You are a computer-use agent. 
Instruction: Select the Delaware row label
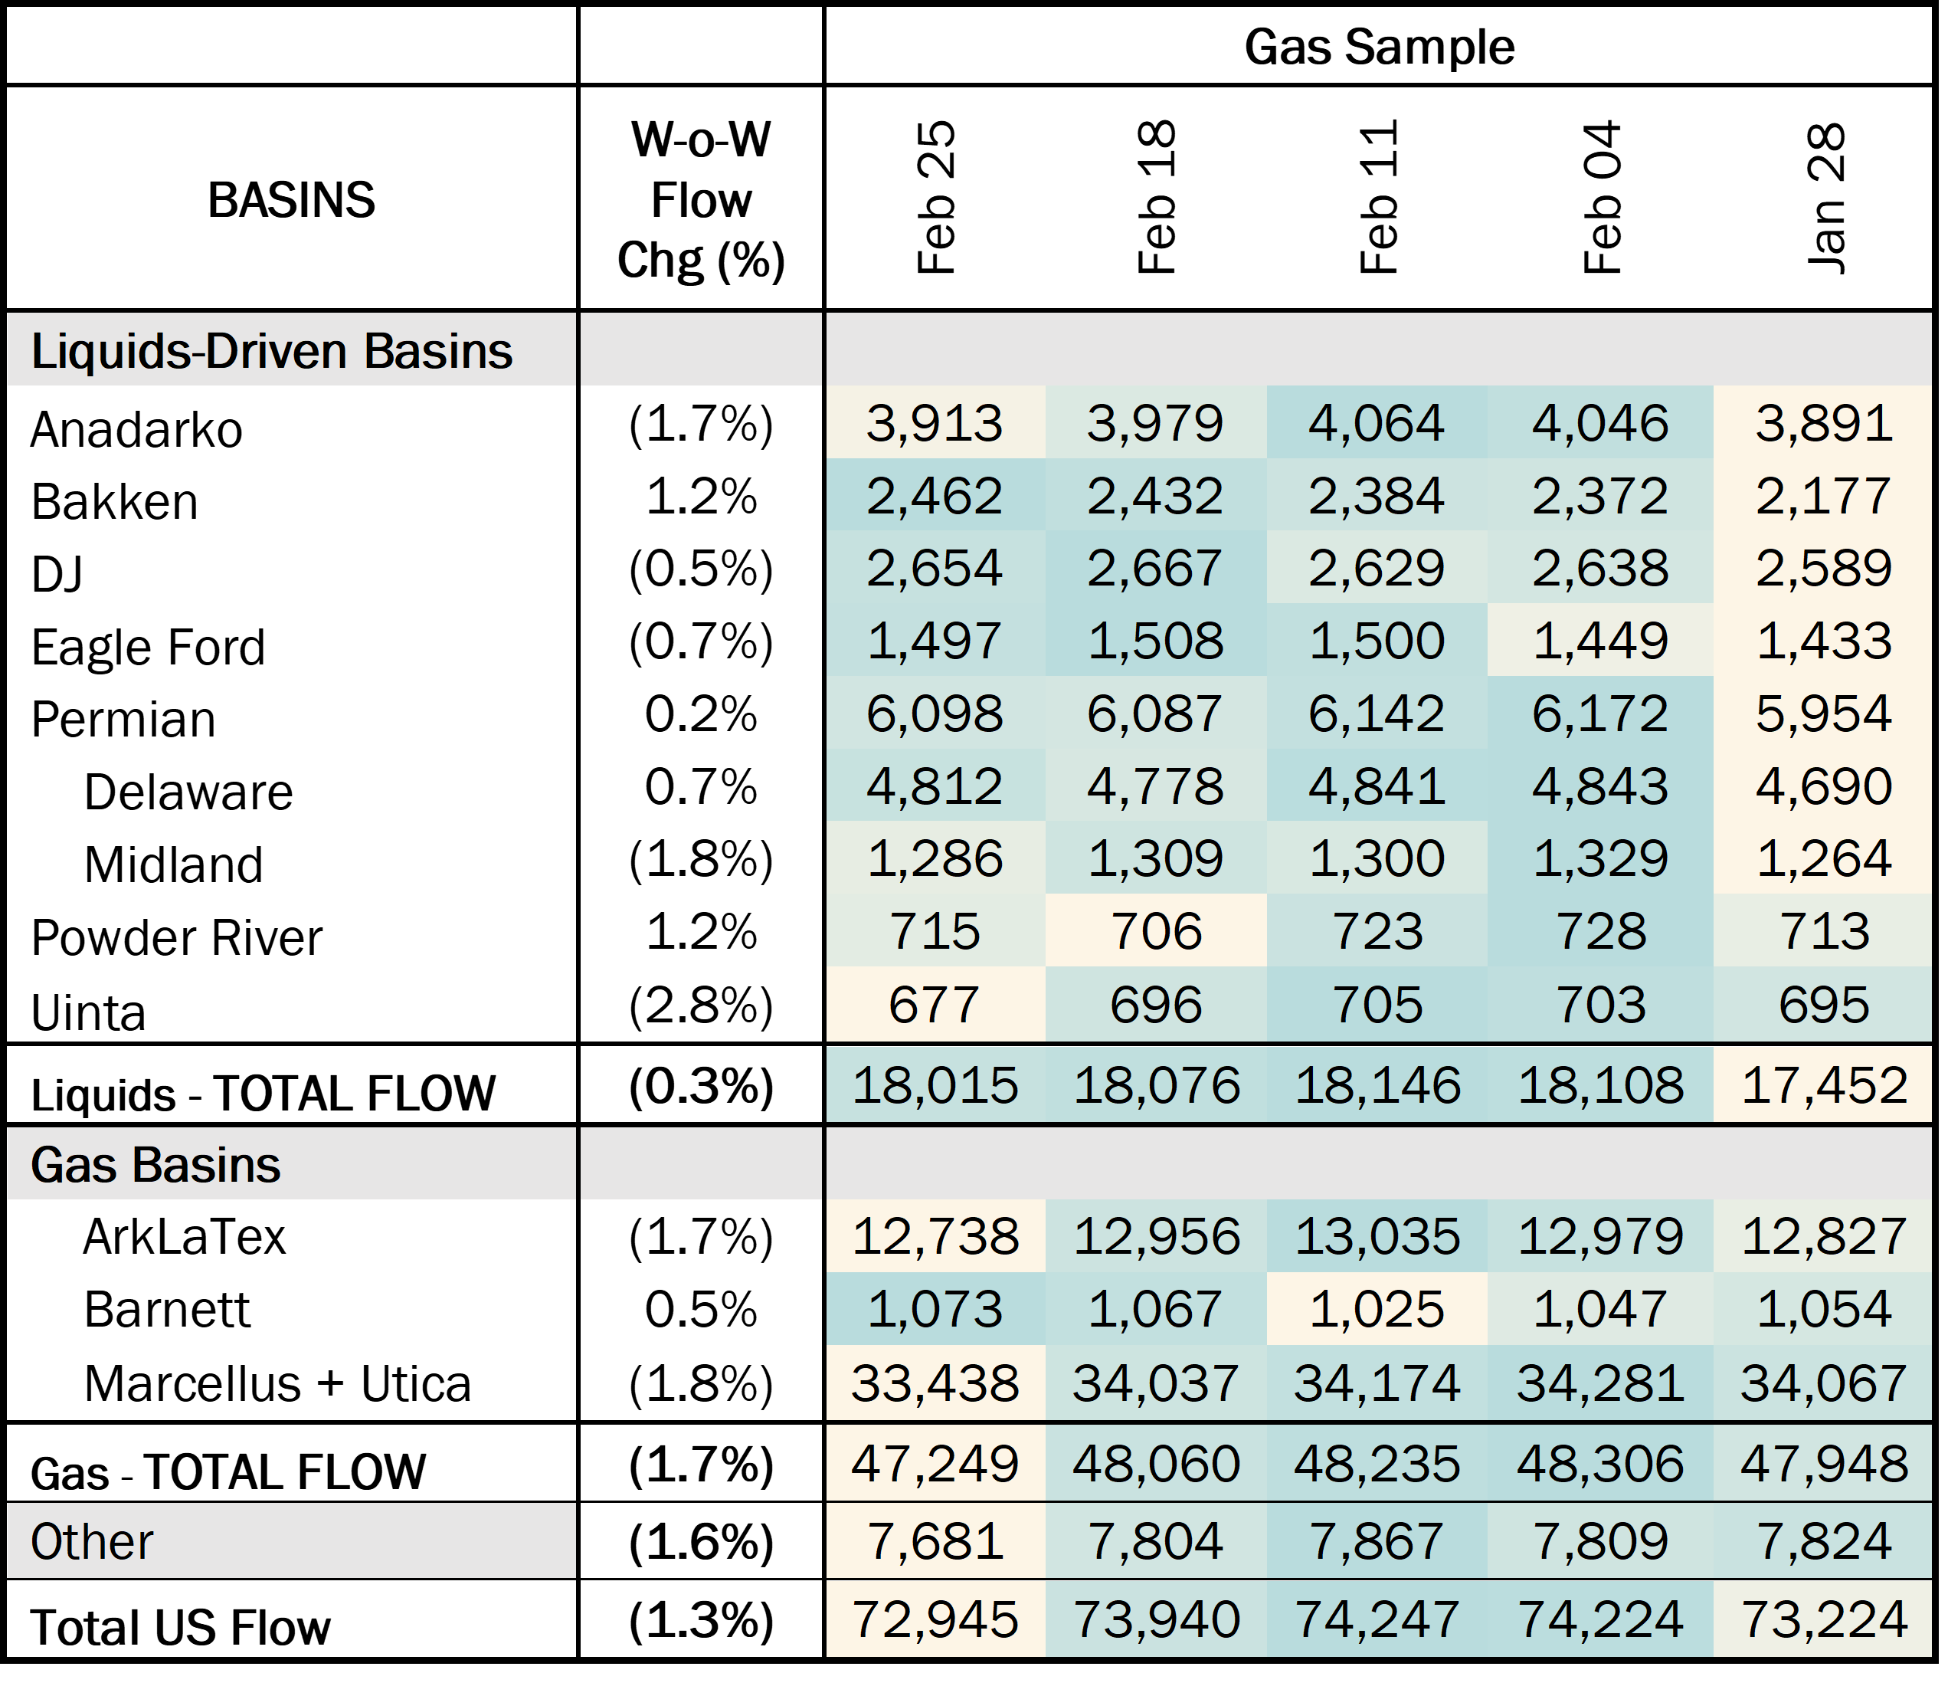[188, 792]
